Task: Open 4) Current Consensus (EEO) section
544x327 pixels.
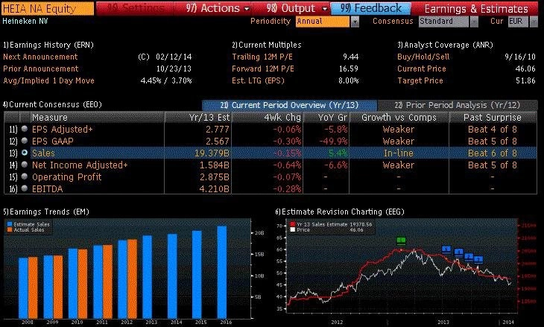Action: tap(52, 104)
